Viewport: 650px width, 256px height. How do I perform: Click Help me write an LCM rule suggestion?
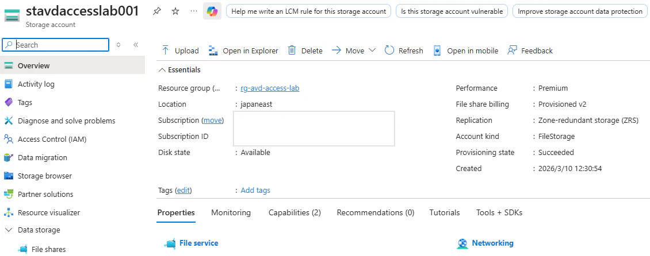tap(308, 11)
